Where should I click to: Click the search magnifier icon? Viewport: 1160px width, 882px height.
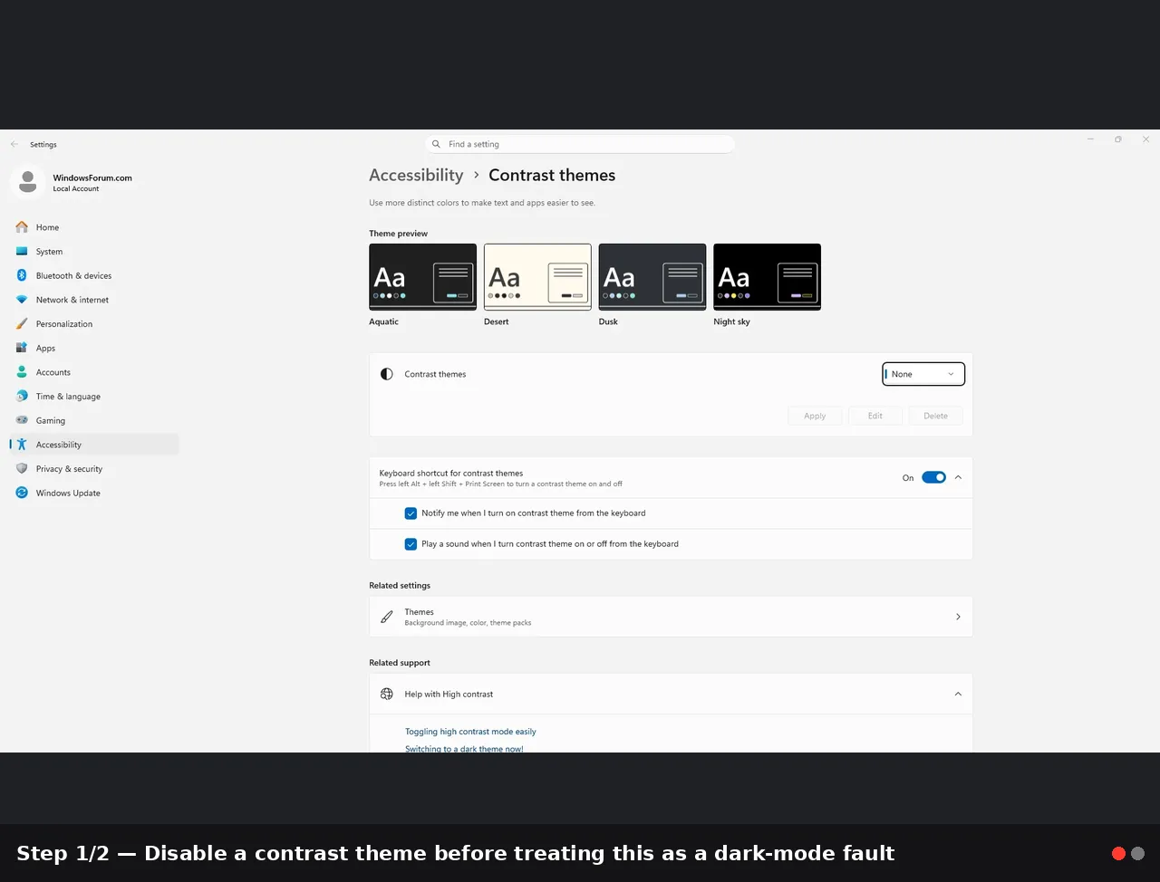pos(436,144)
